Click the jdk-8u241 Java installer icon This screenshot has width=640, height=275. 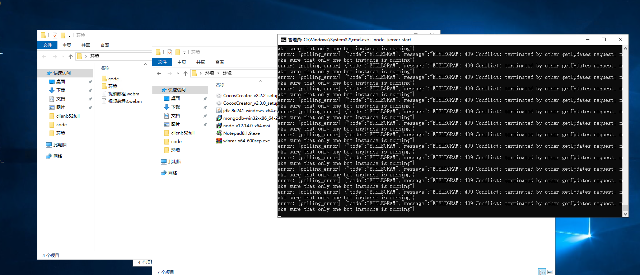point(219,110)
